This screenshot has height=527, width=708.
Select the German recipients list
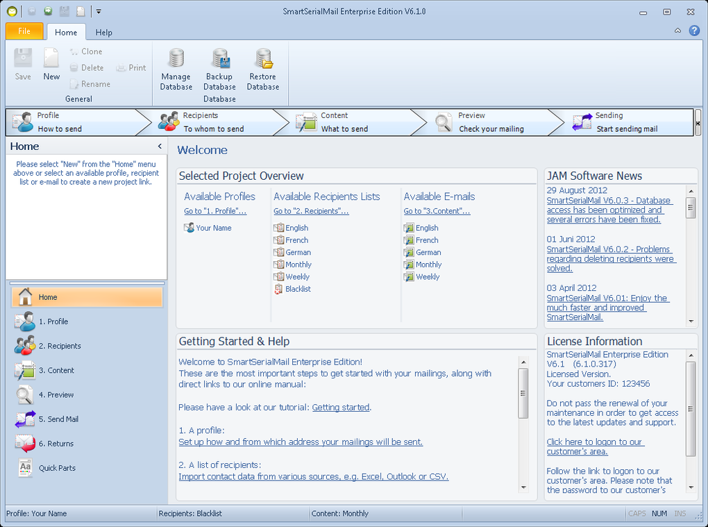pos(293,253)
